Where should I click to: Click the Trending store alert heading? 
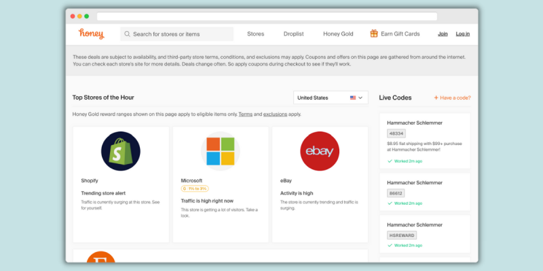click(103, 193)
